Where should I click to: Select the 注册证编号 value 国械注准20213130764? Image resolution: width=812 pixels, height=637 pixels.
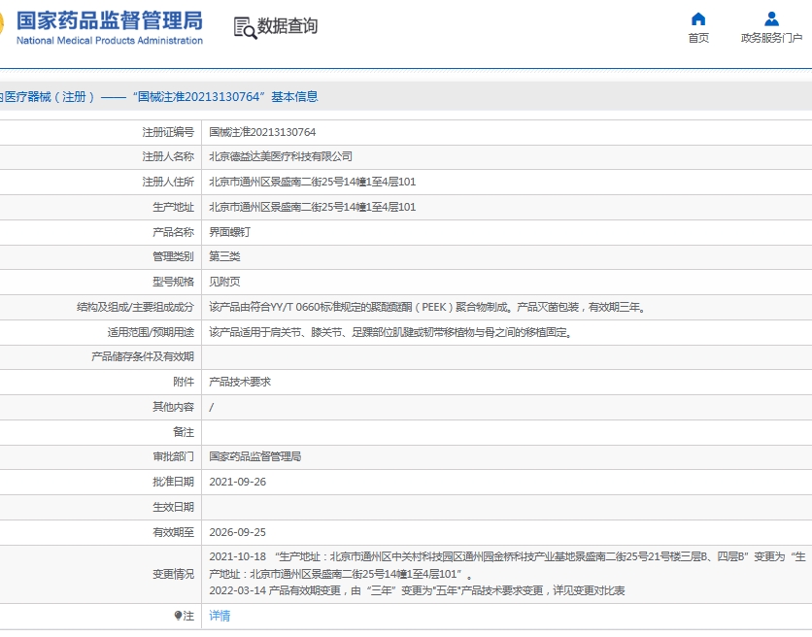pos(262,132)
